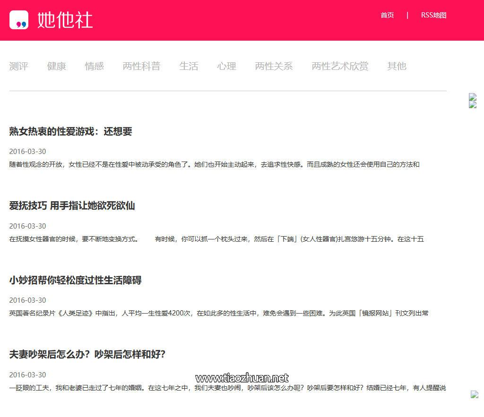Open the RSS地图 link
This screenshot has height=417, width=484.
433,15
